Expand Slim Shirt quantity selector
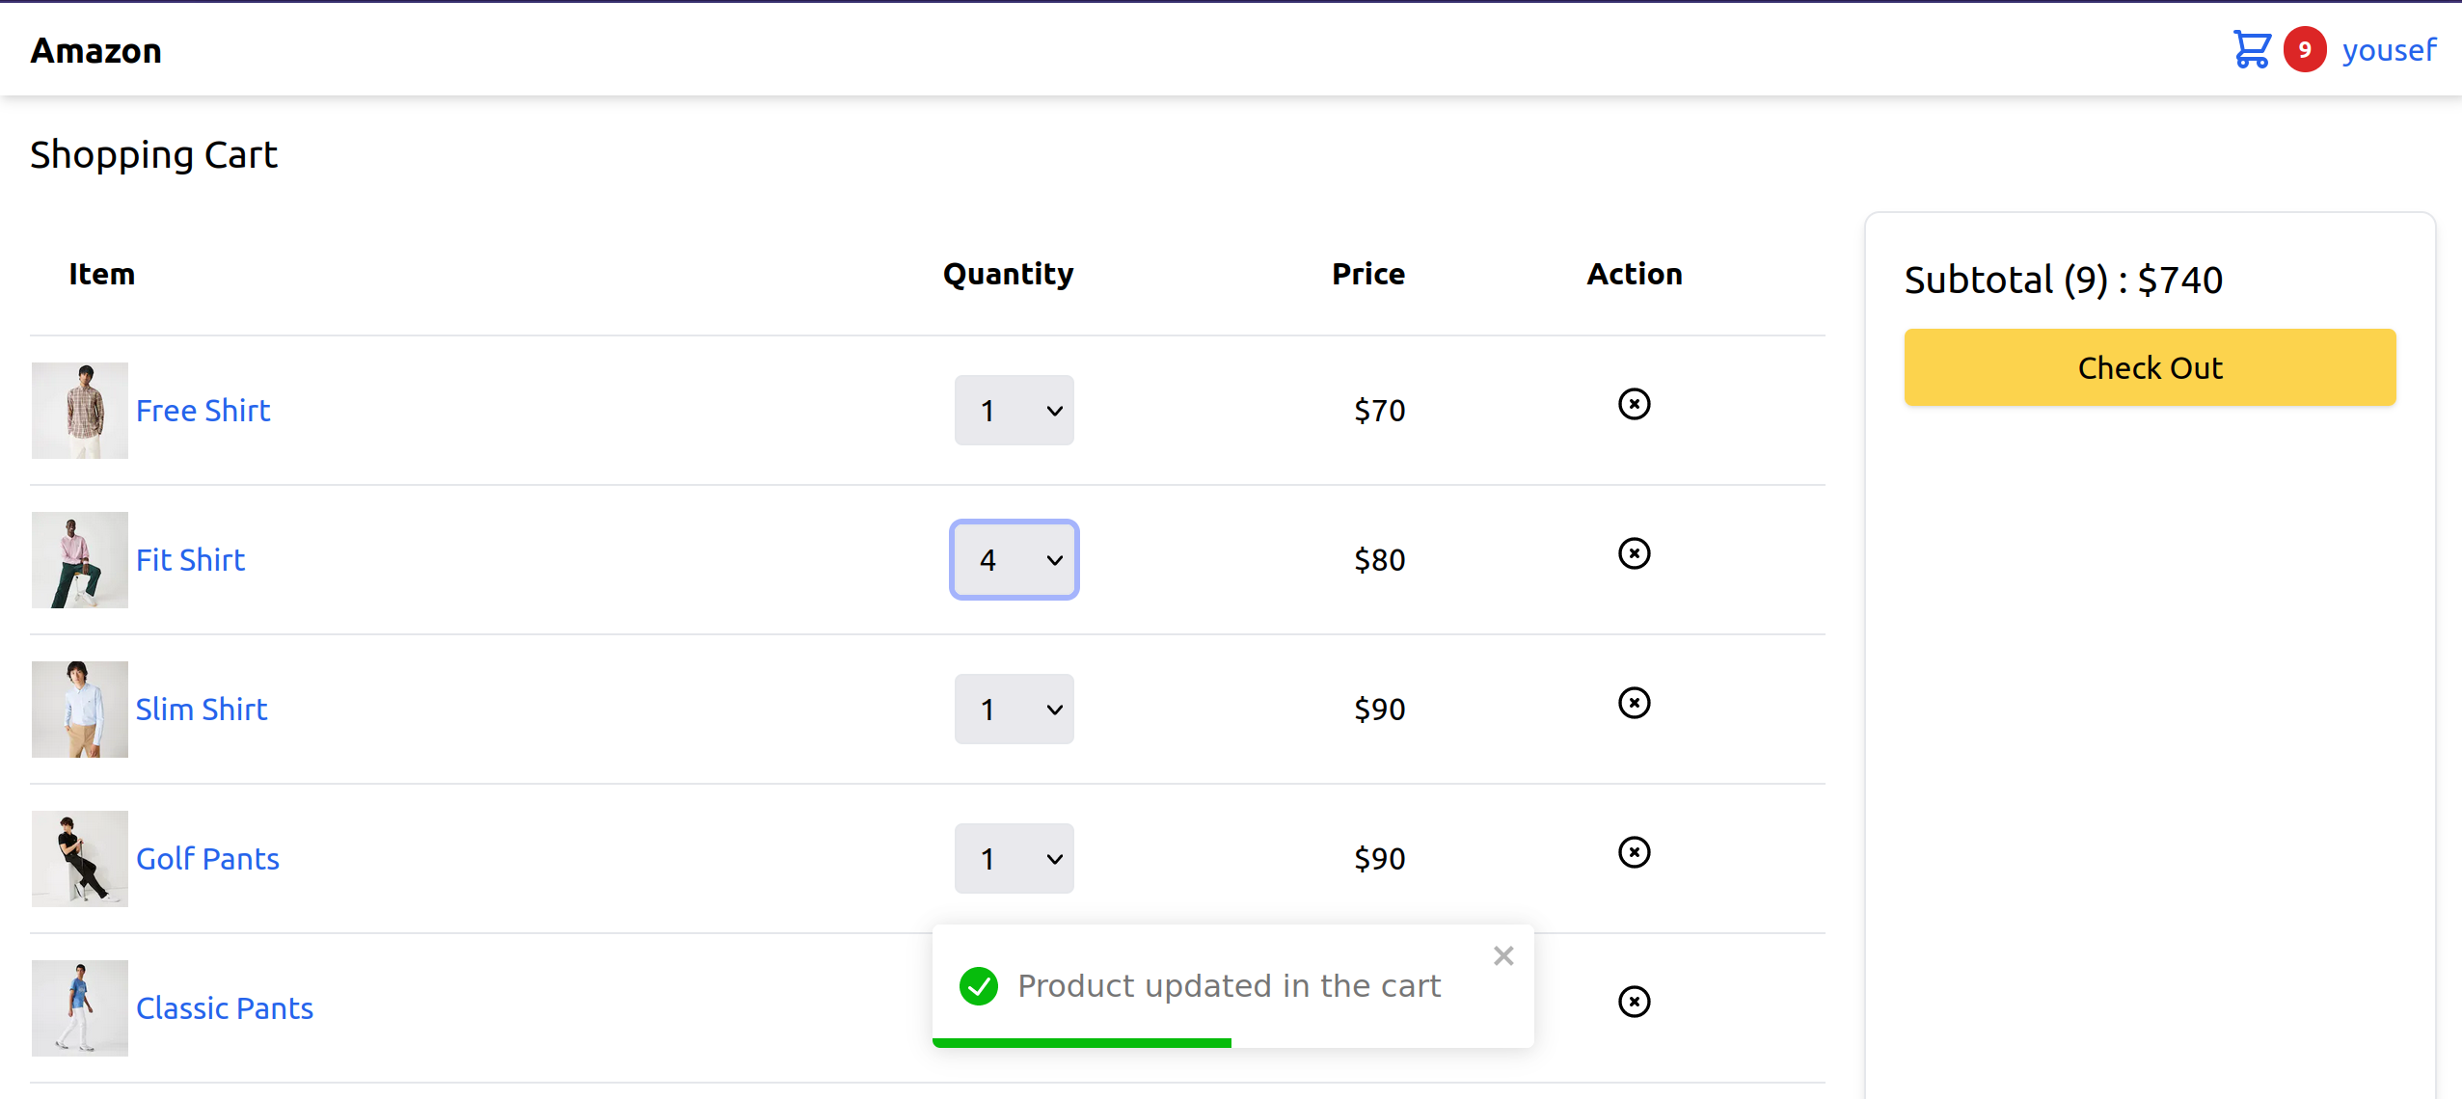The image size is (2462, 1099). [x=1014, y=710]
